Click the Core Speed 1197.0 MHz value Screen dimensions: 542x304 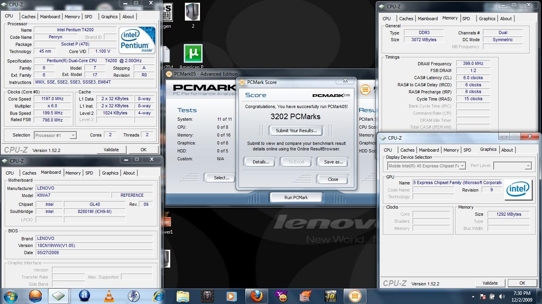pos(52,99)
